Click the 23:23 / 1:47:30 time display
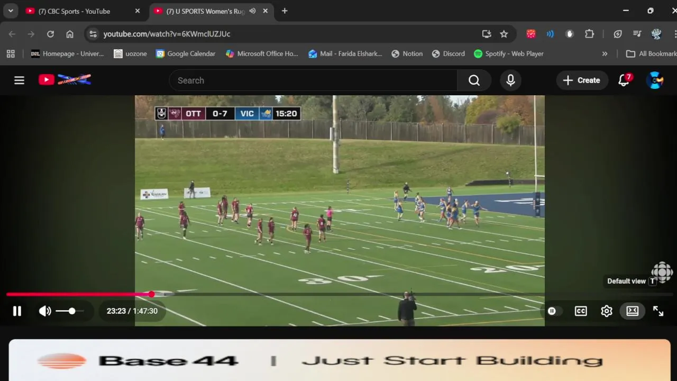 [x=132, y=311]
